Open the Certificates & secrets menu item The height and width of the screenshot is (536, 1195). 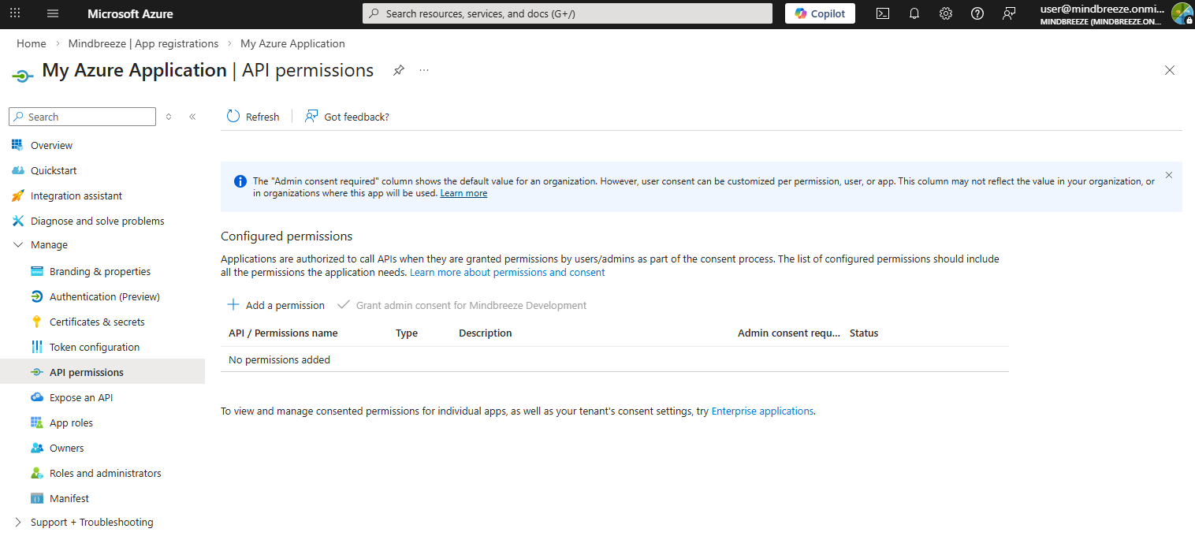click(97, 322)
